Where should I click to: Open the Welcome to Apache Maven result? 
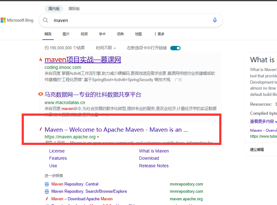point(116,130)
